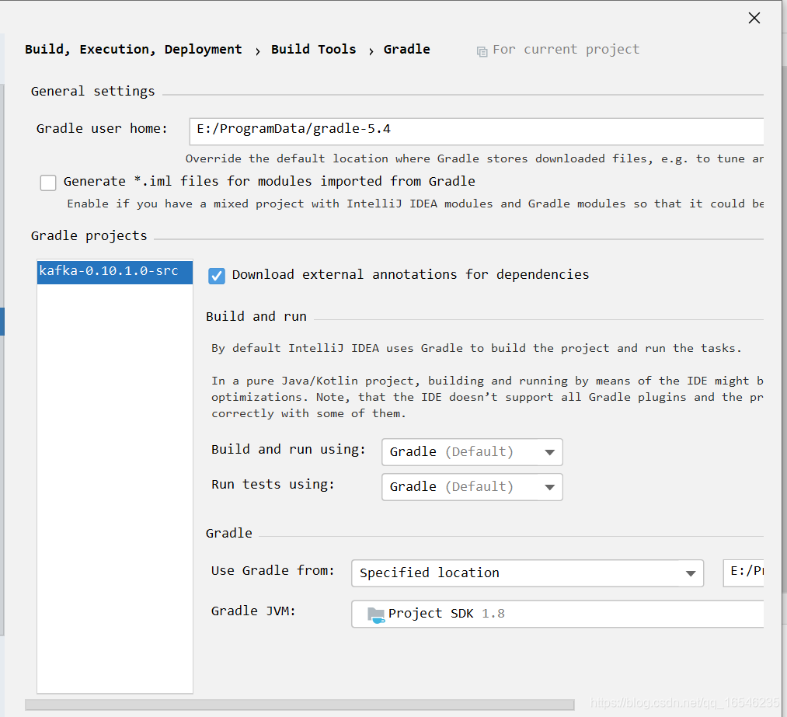Click 'Gradle user home:' label
Viewport: 787px width, 717px height.
(x=102, y=129)
